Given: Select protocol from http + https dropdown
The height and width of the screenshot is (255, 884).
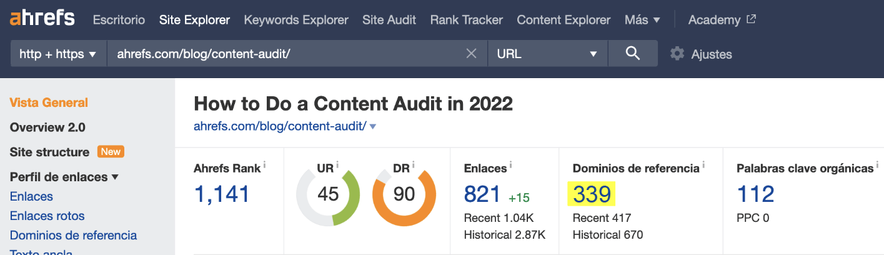Looking at the screenshot, I should click(x=59, y=54).
